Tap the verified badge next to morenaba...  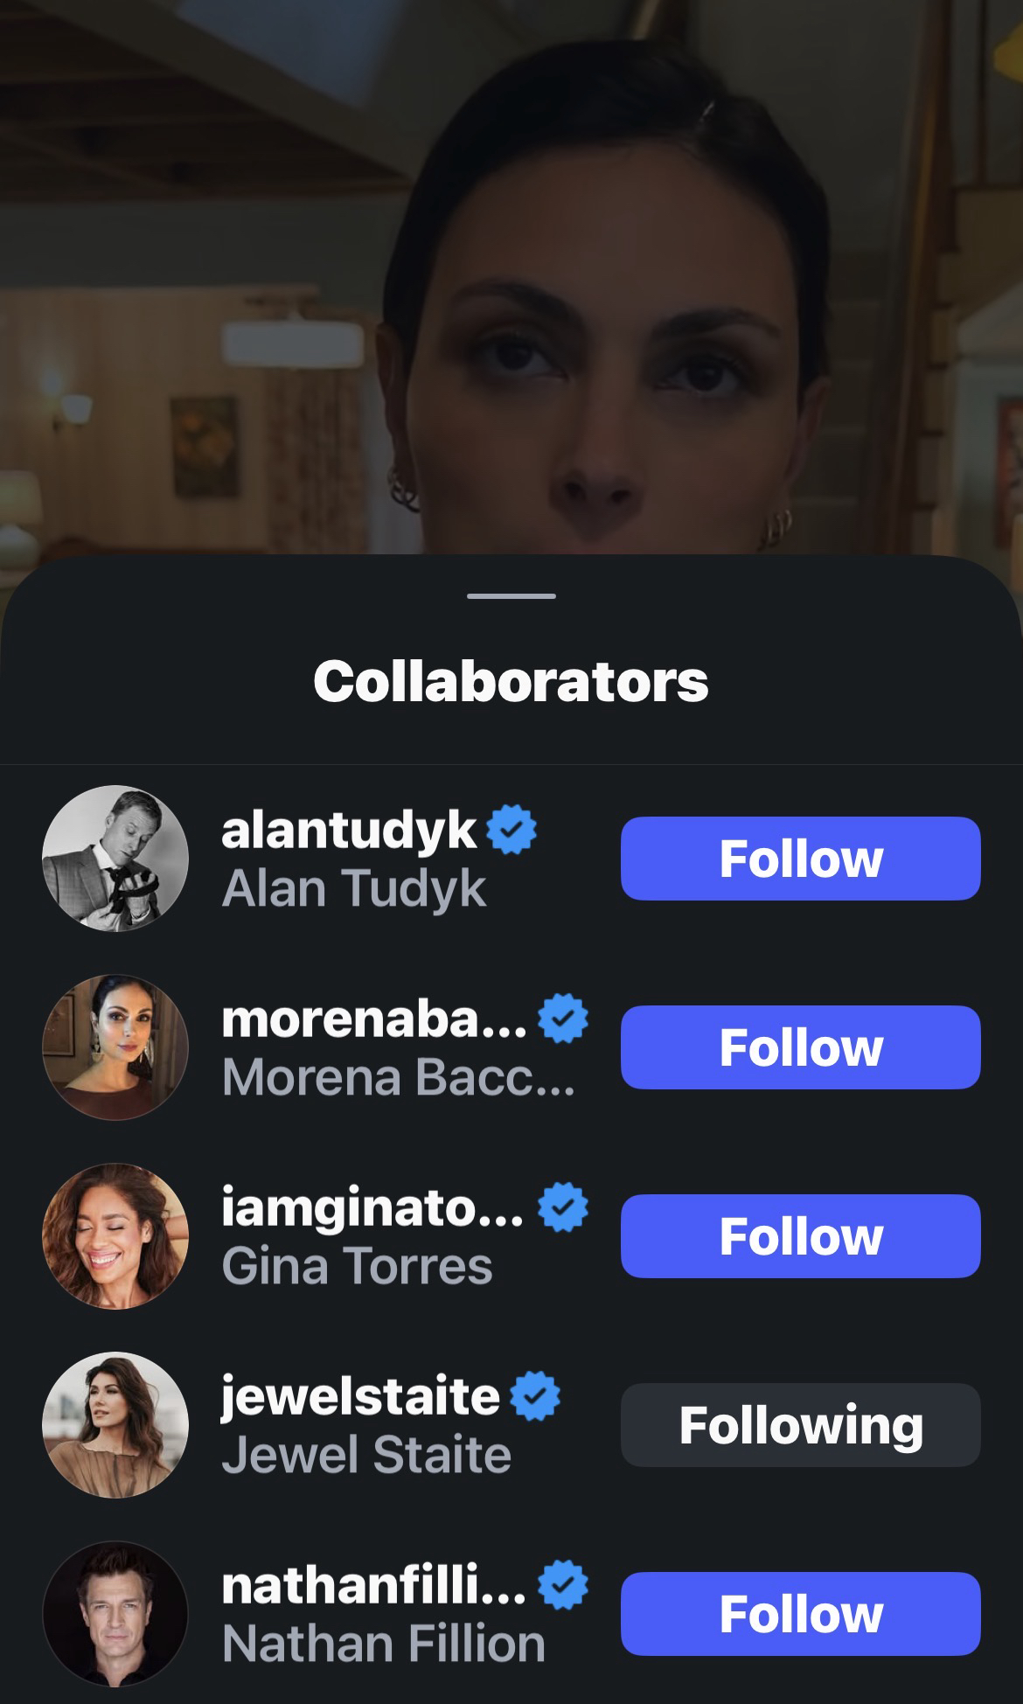(x=562, y=1019)
